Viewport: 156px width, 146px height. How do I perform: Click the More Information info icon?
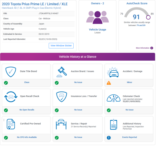point(152,48)
